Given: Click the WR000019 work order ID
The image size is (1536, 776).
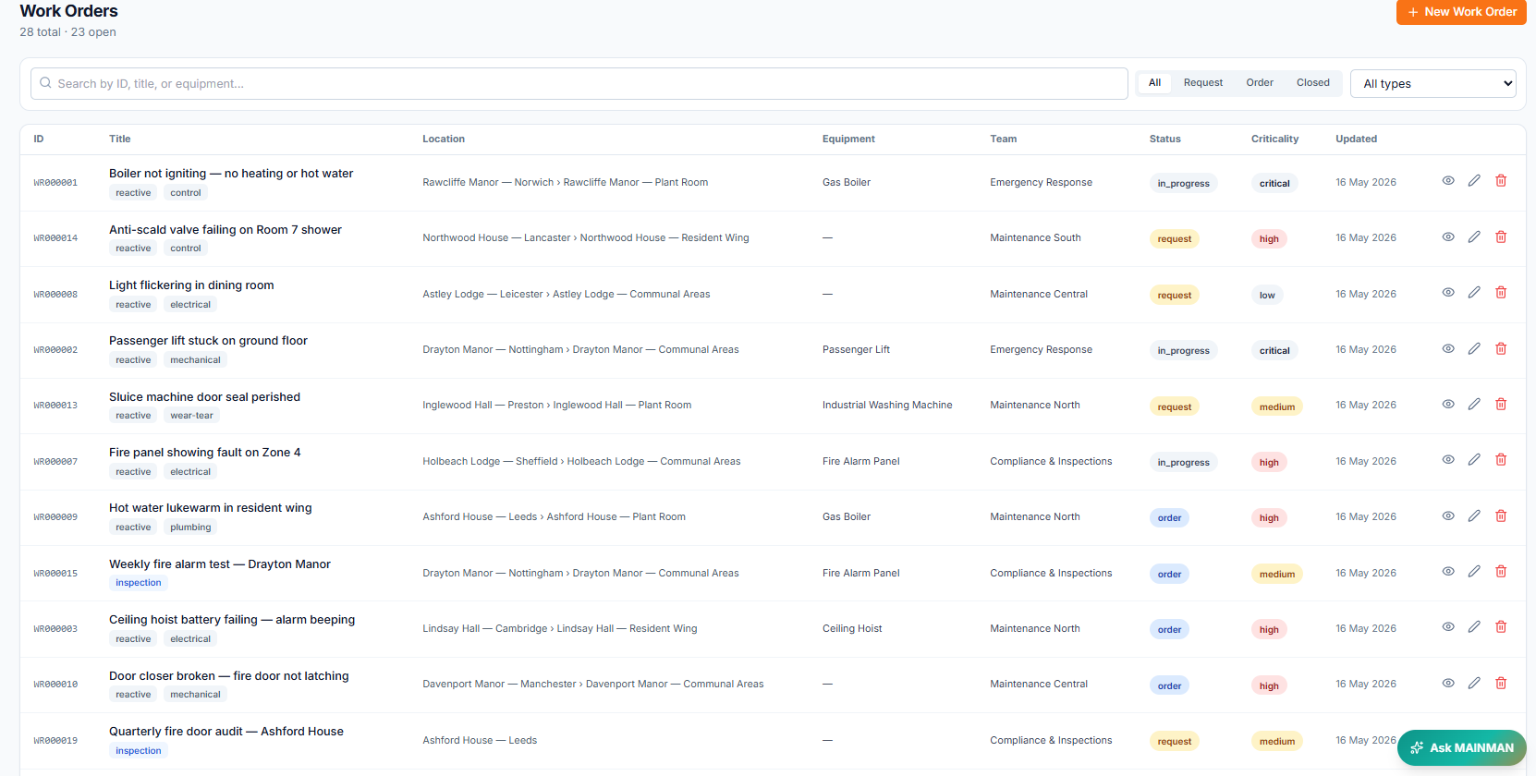Looking at the screenshot, I should (55, 741).
